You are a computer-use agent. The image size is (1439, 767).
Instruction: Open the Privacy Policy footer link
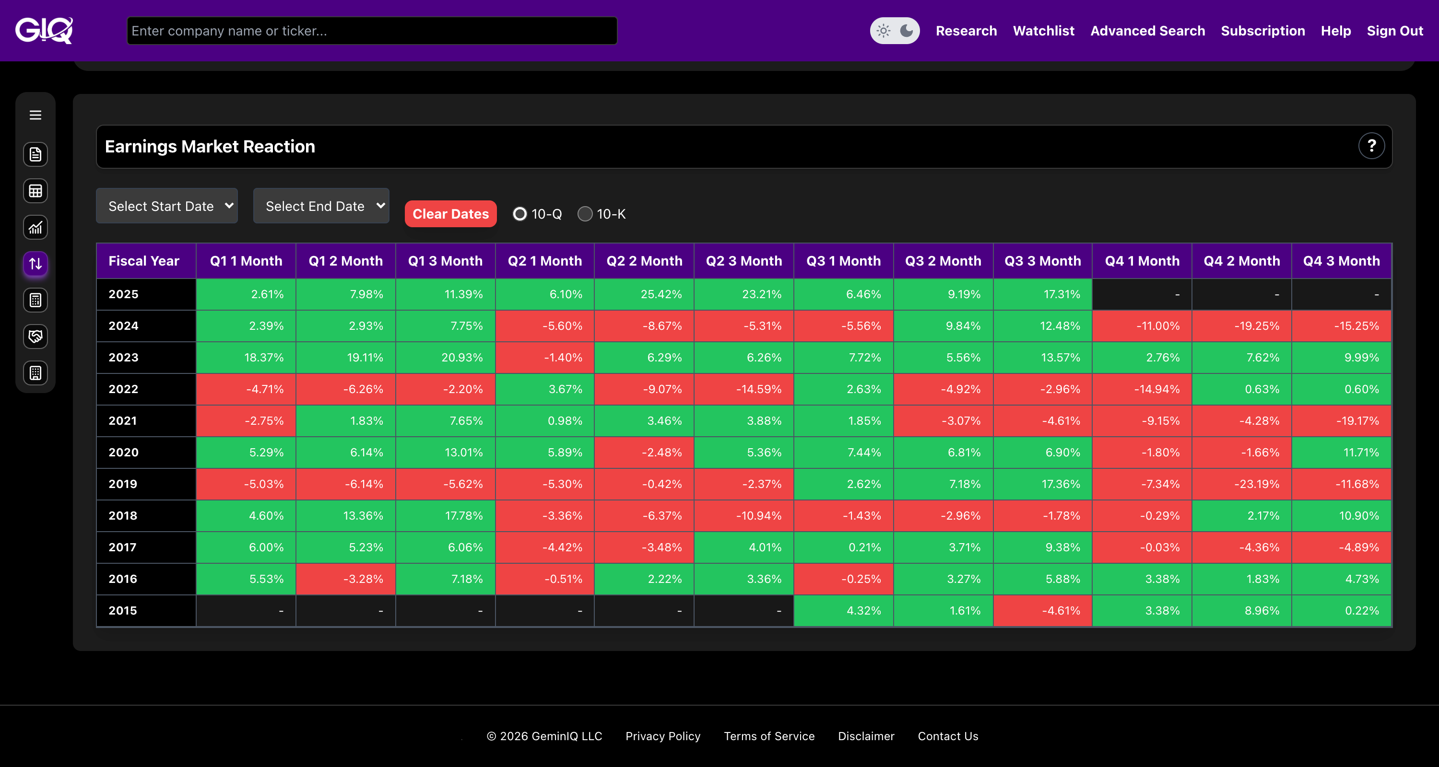point(662,736)
